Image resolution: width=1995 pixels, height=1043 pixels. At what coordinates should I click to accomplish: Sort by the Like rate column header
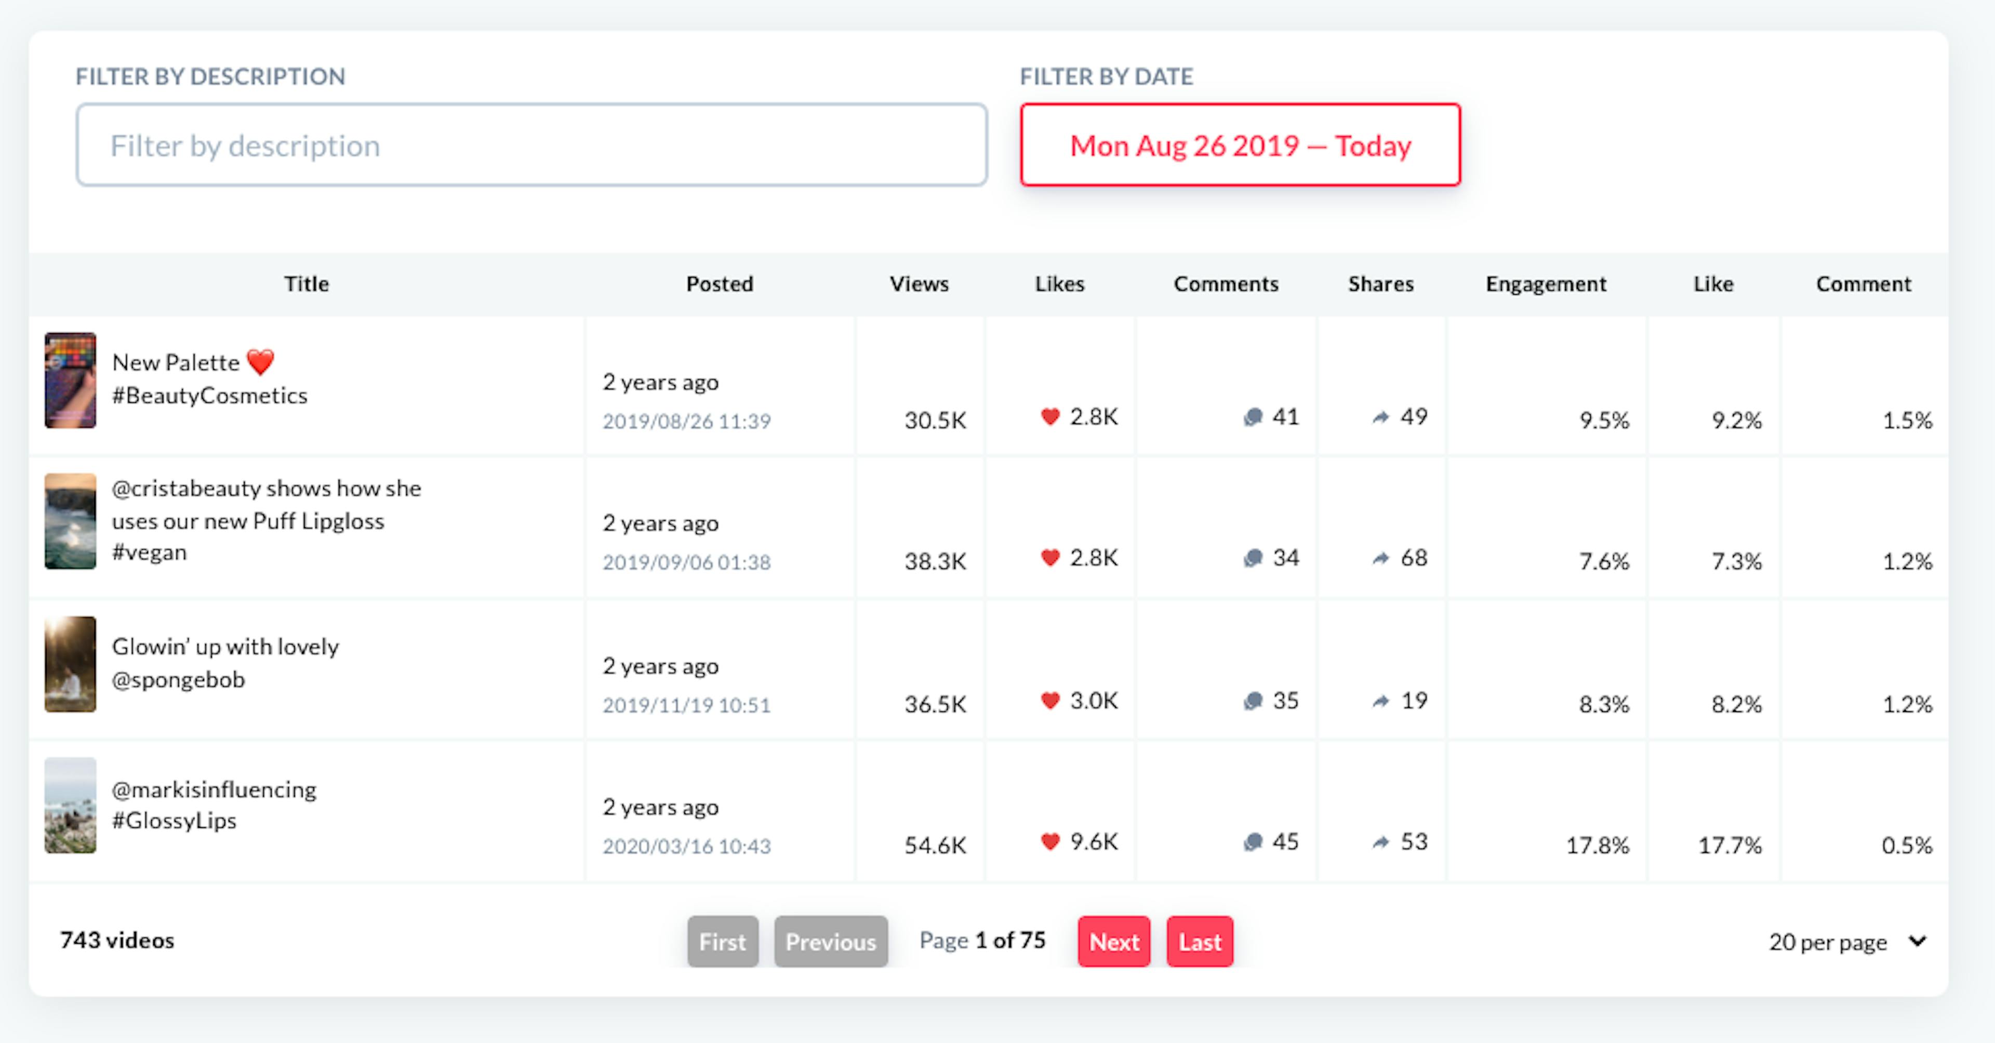pyautogui.click(x=1713, y=284)
